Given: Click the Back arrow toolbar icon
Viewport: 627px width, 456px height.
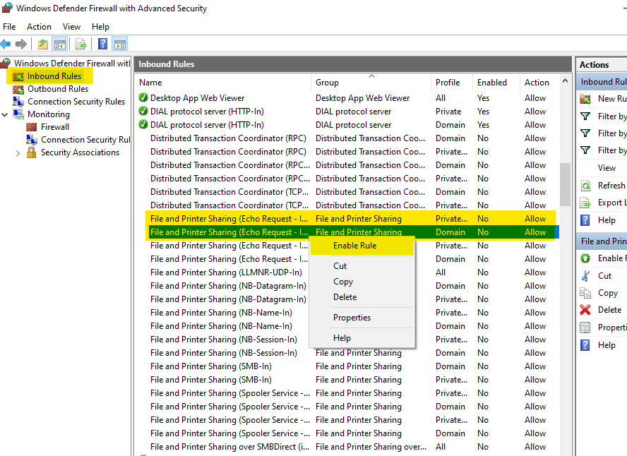Looking at the screenshot, I should [6, 44].
